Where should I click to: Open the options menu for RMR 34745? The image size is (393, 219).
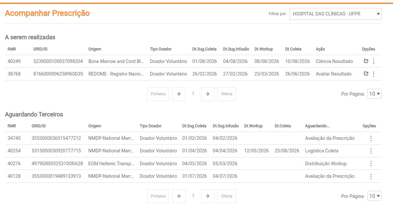(x=371, y=139)
